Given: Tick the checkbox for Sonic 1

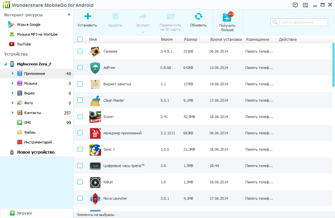Looking at the screenshot, I should point(80,149).
